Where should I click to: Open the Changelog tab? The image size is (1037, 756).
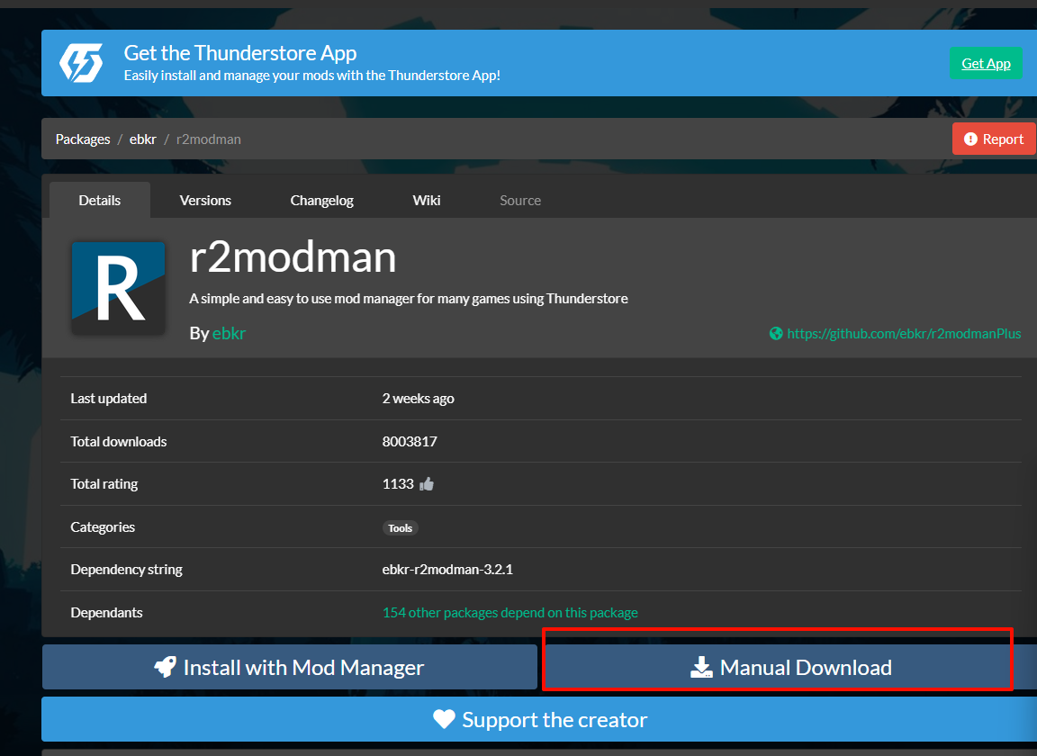click(321, 200)
